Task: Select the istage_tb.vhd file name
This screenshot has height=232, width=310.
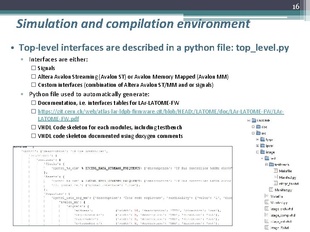Action: [288, 184]
